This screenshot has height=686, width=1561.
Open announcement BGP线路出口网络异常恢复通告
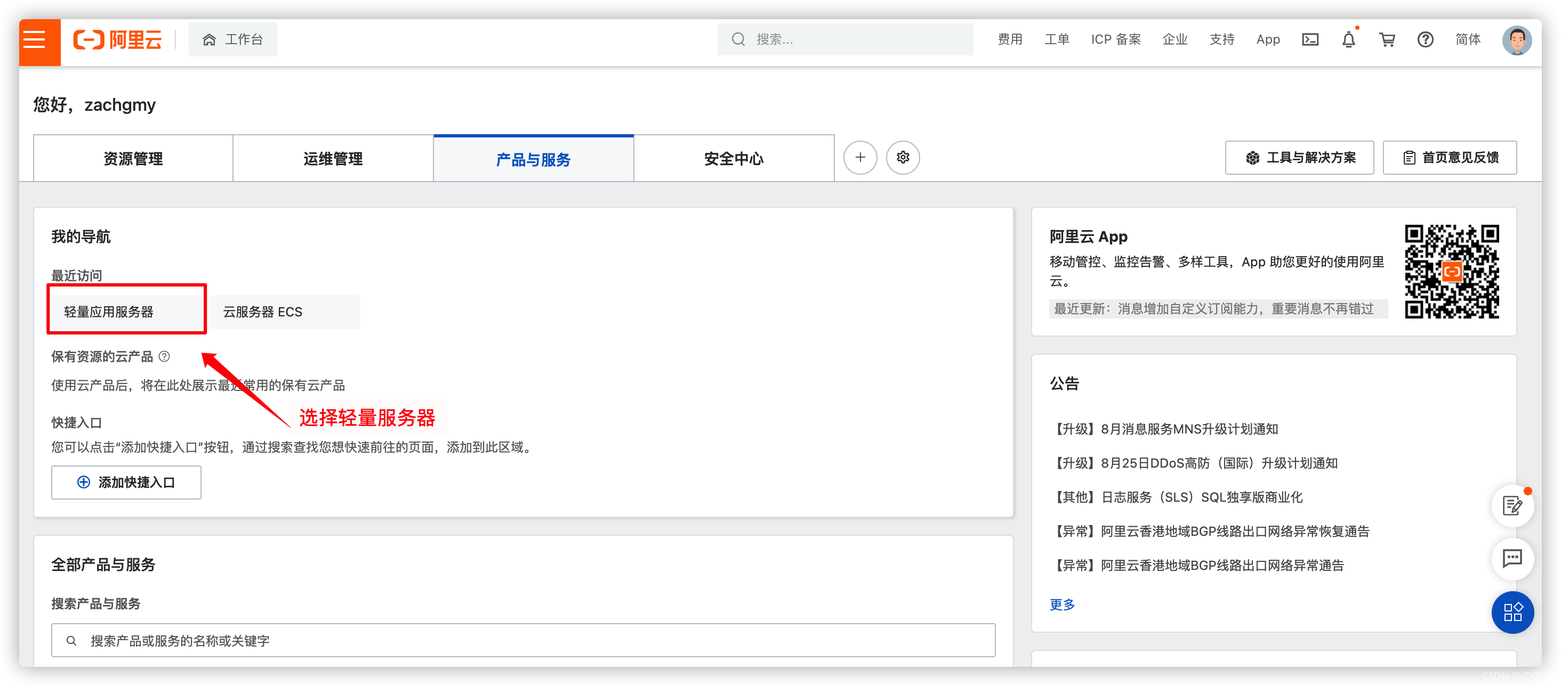click(1210, 532)
